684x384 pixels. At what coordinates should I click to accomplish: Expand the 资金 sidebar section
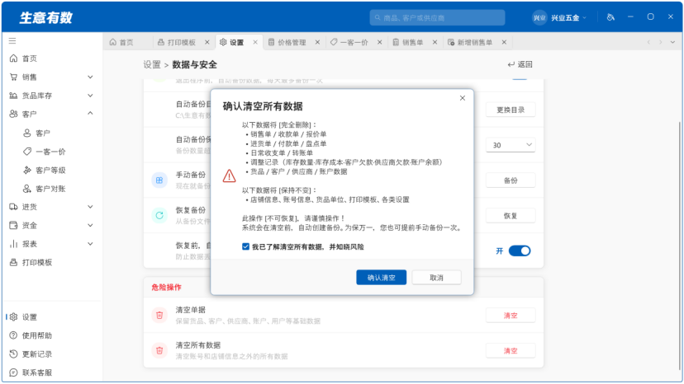tap(90, 225)
